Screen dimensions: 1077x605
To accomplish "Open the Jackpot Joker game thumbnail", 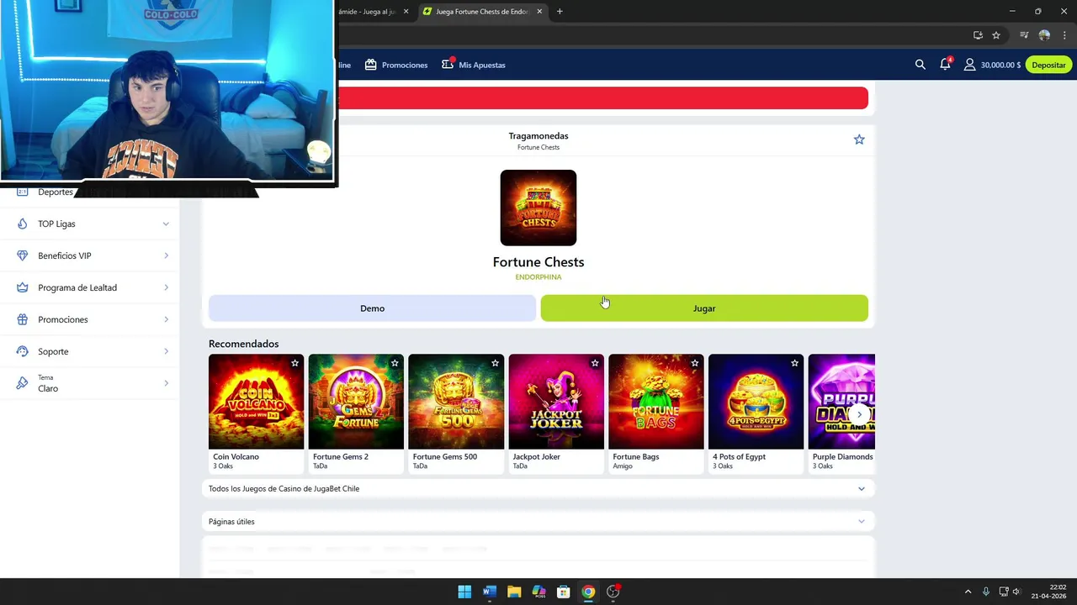I will [556, 402].
